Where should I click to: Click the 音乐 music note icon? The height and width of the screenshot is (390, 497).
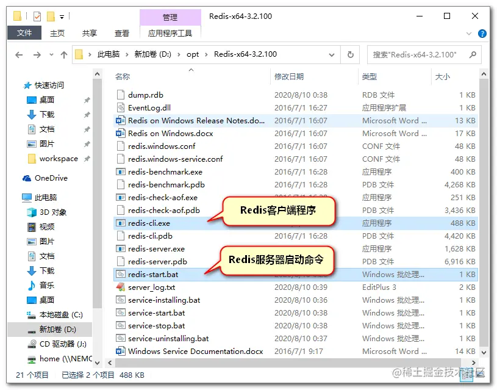pos(32,285)
